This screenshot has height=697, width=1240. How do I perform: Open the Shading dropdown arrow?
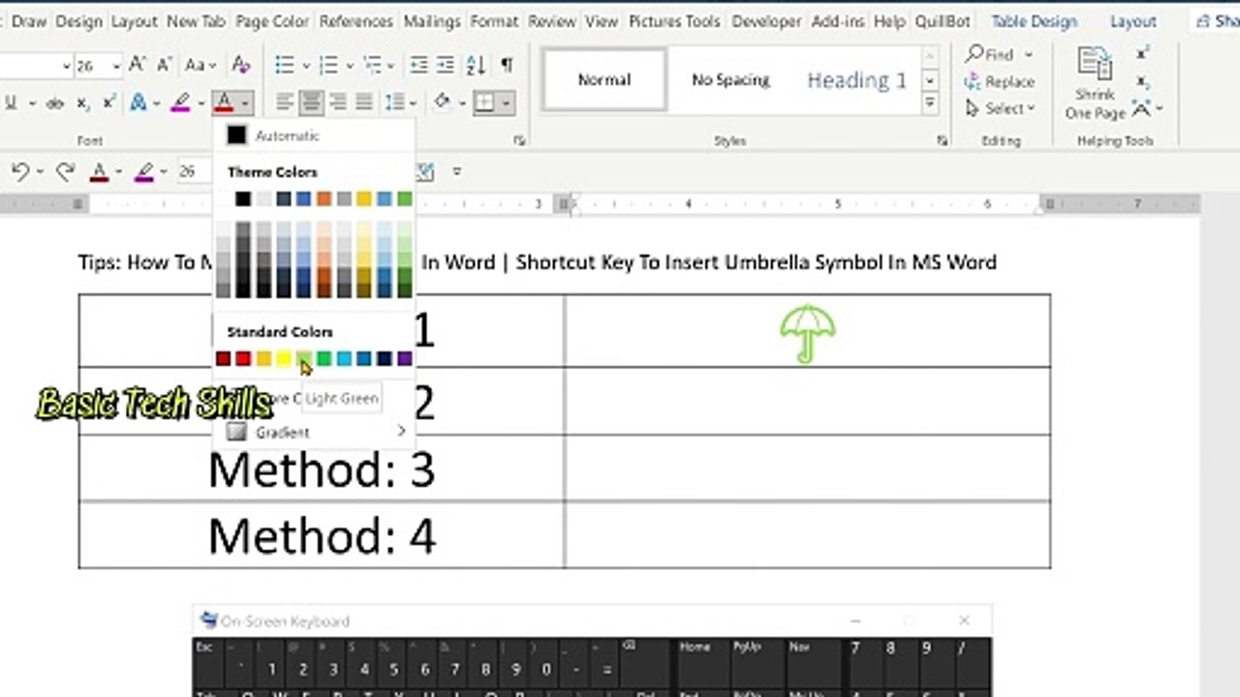point(460,103)
